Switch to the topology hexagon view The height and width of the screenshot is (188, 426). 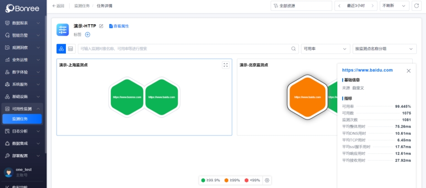coord(61,48)
